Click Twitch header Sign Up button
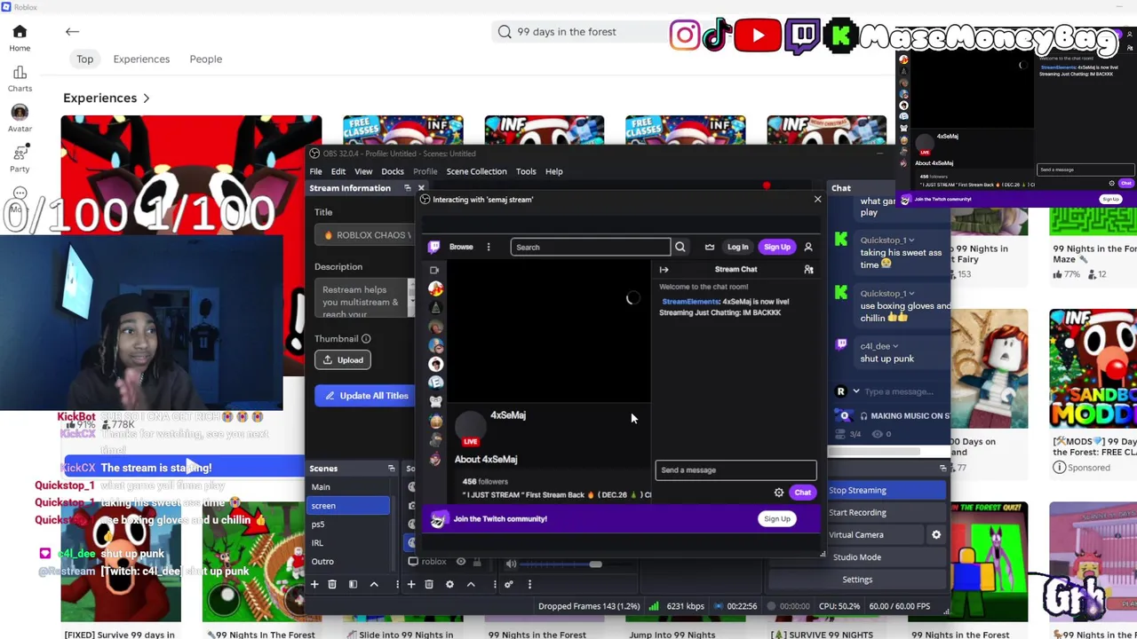Screen dimensions: 1137x639 (x=776, y=247)
